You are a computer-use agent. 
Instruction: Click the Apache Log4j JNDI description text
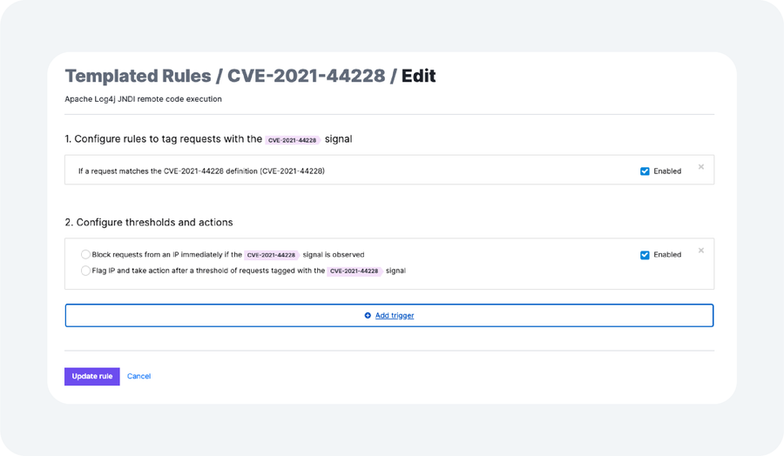coord(143,99)
